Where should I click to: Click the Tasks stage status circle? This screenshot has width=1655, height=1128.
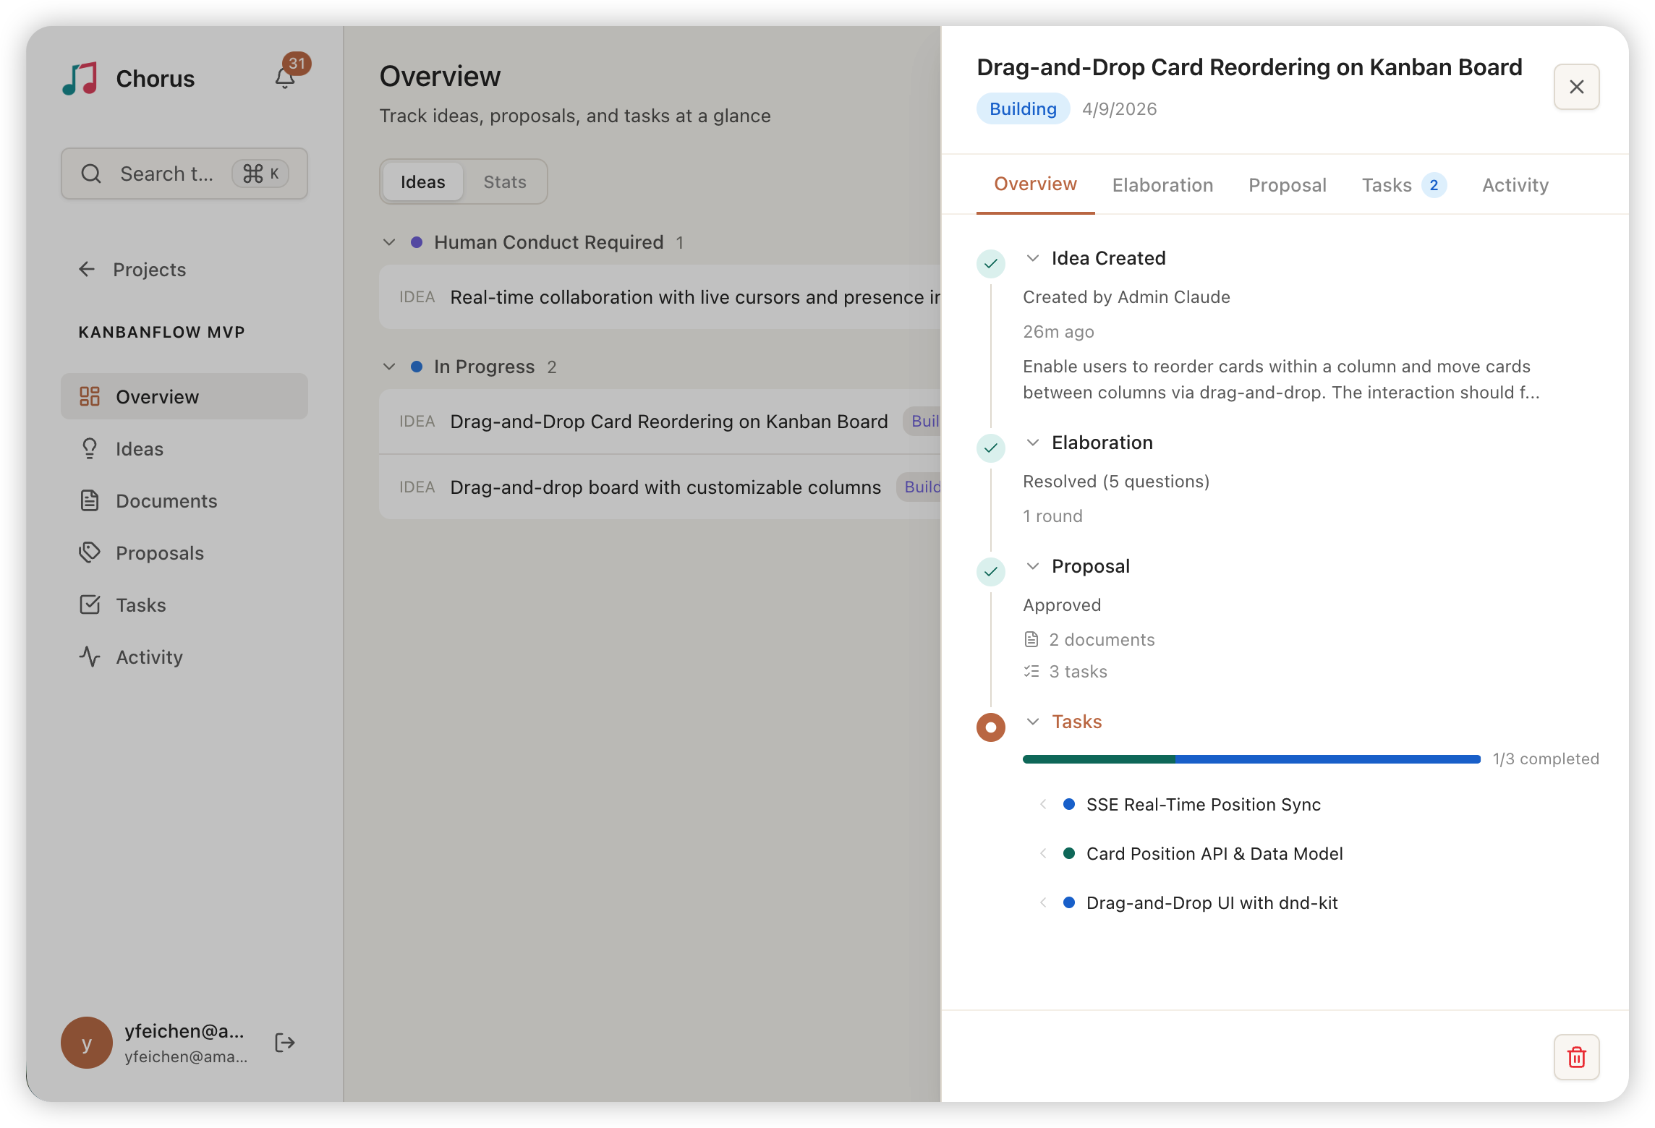coord(990,727)
